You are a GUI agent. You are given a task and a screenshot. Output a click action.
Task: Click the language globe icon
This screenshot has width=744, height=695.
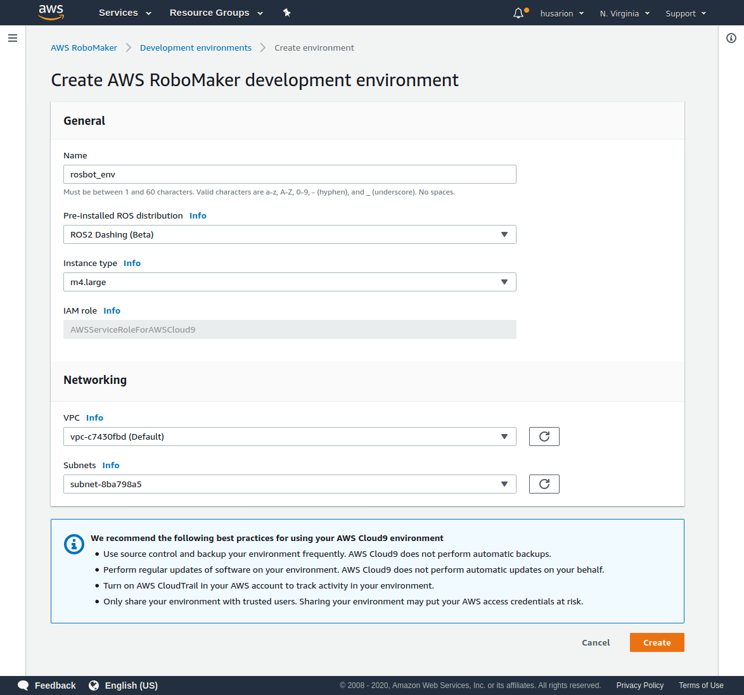point(94,685)
